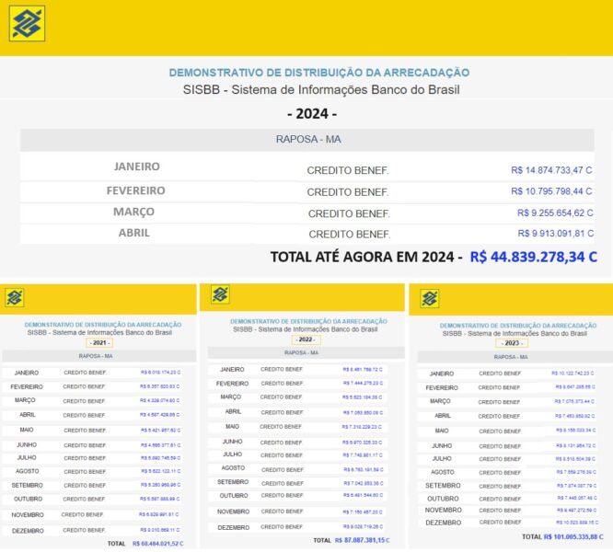Select FEVEREIRO in the 2022 table
The width and height of the screenshot is (613, 552).
point(232,384)
